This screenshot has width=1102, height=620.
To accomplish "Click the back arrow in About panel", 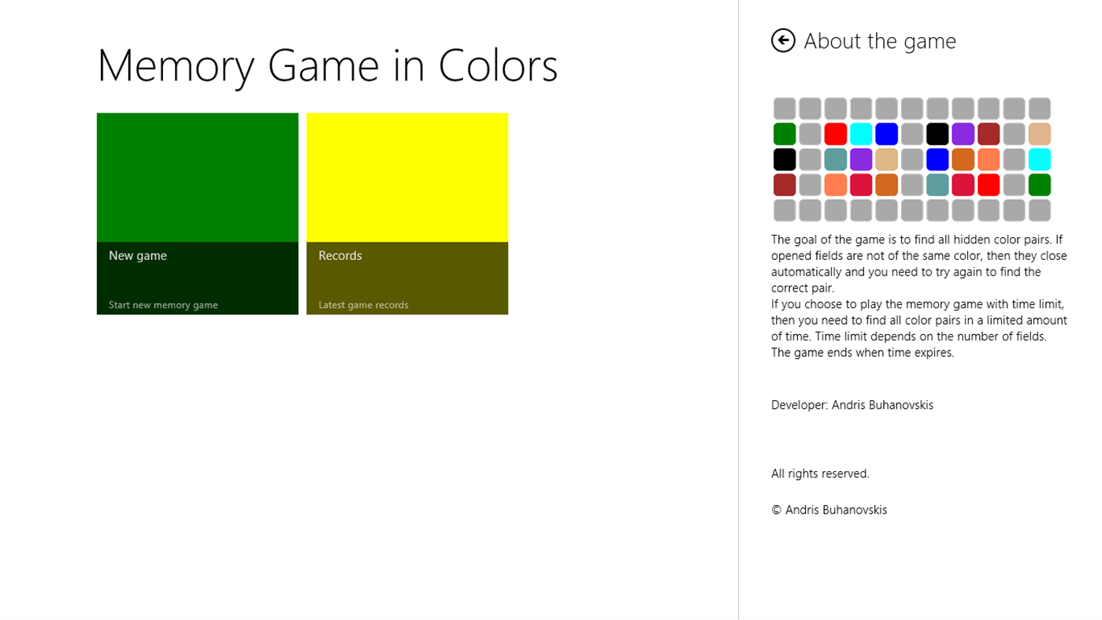I will [783, 39].
